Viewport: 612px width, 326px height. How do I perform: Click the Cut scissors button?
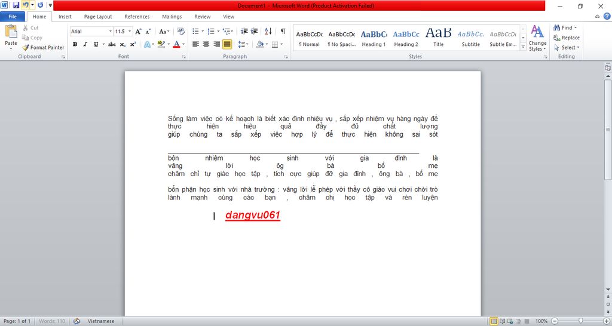tap(30, 27)
